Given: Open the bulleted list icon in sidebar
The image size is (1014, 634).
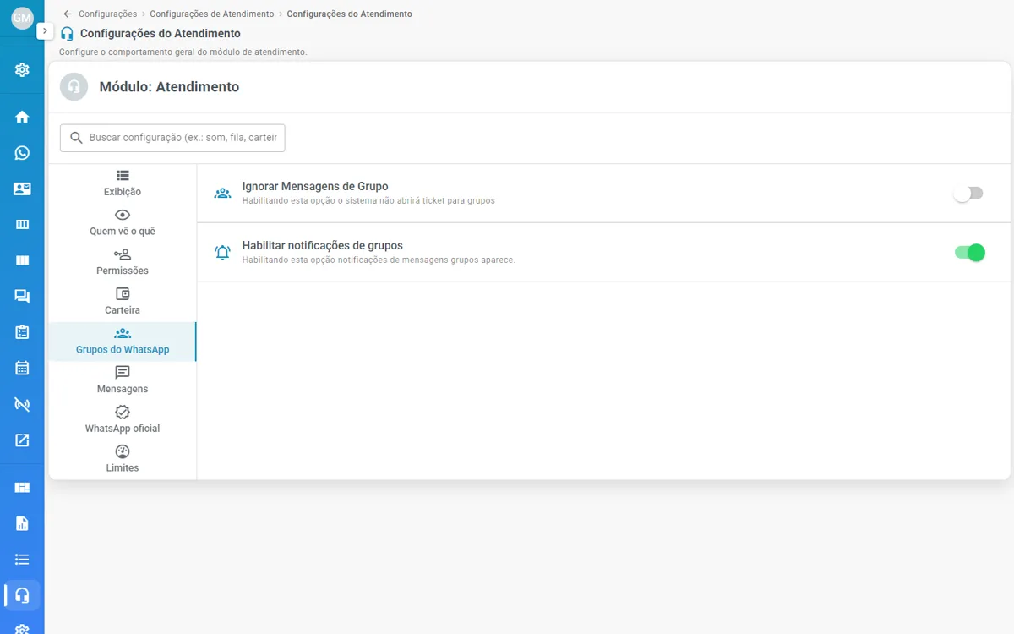Looking at the screenshot, I should click(x=22, y=559).
